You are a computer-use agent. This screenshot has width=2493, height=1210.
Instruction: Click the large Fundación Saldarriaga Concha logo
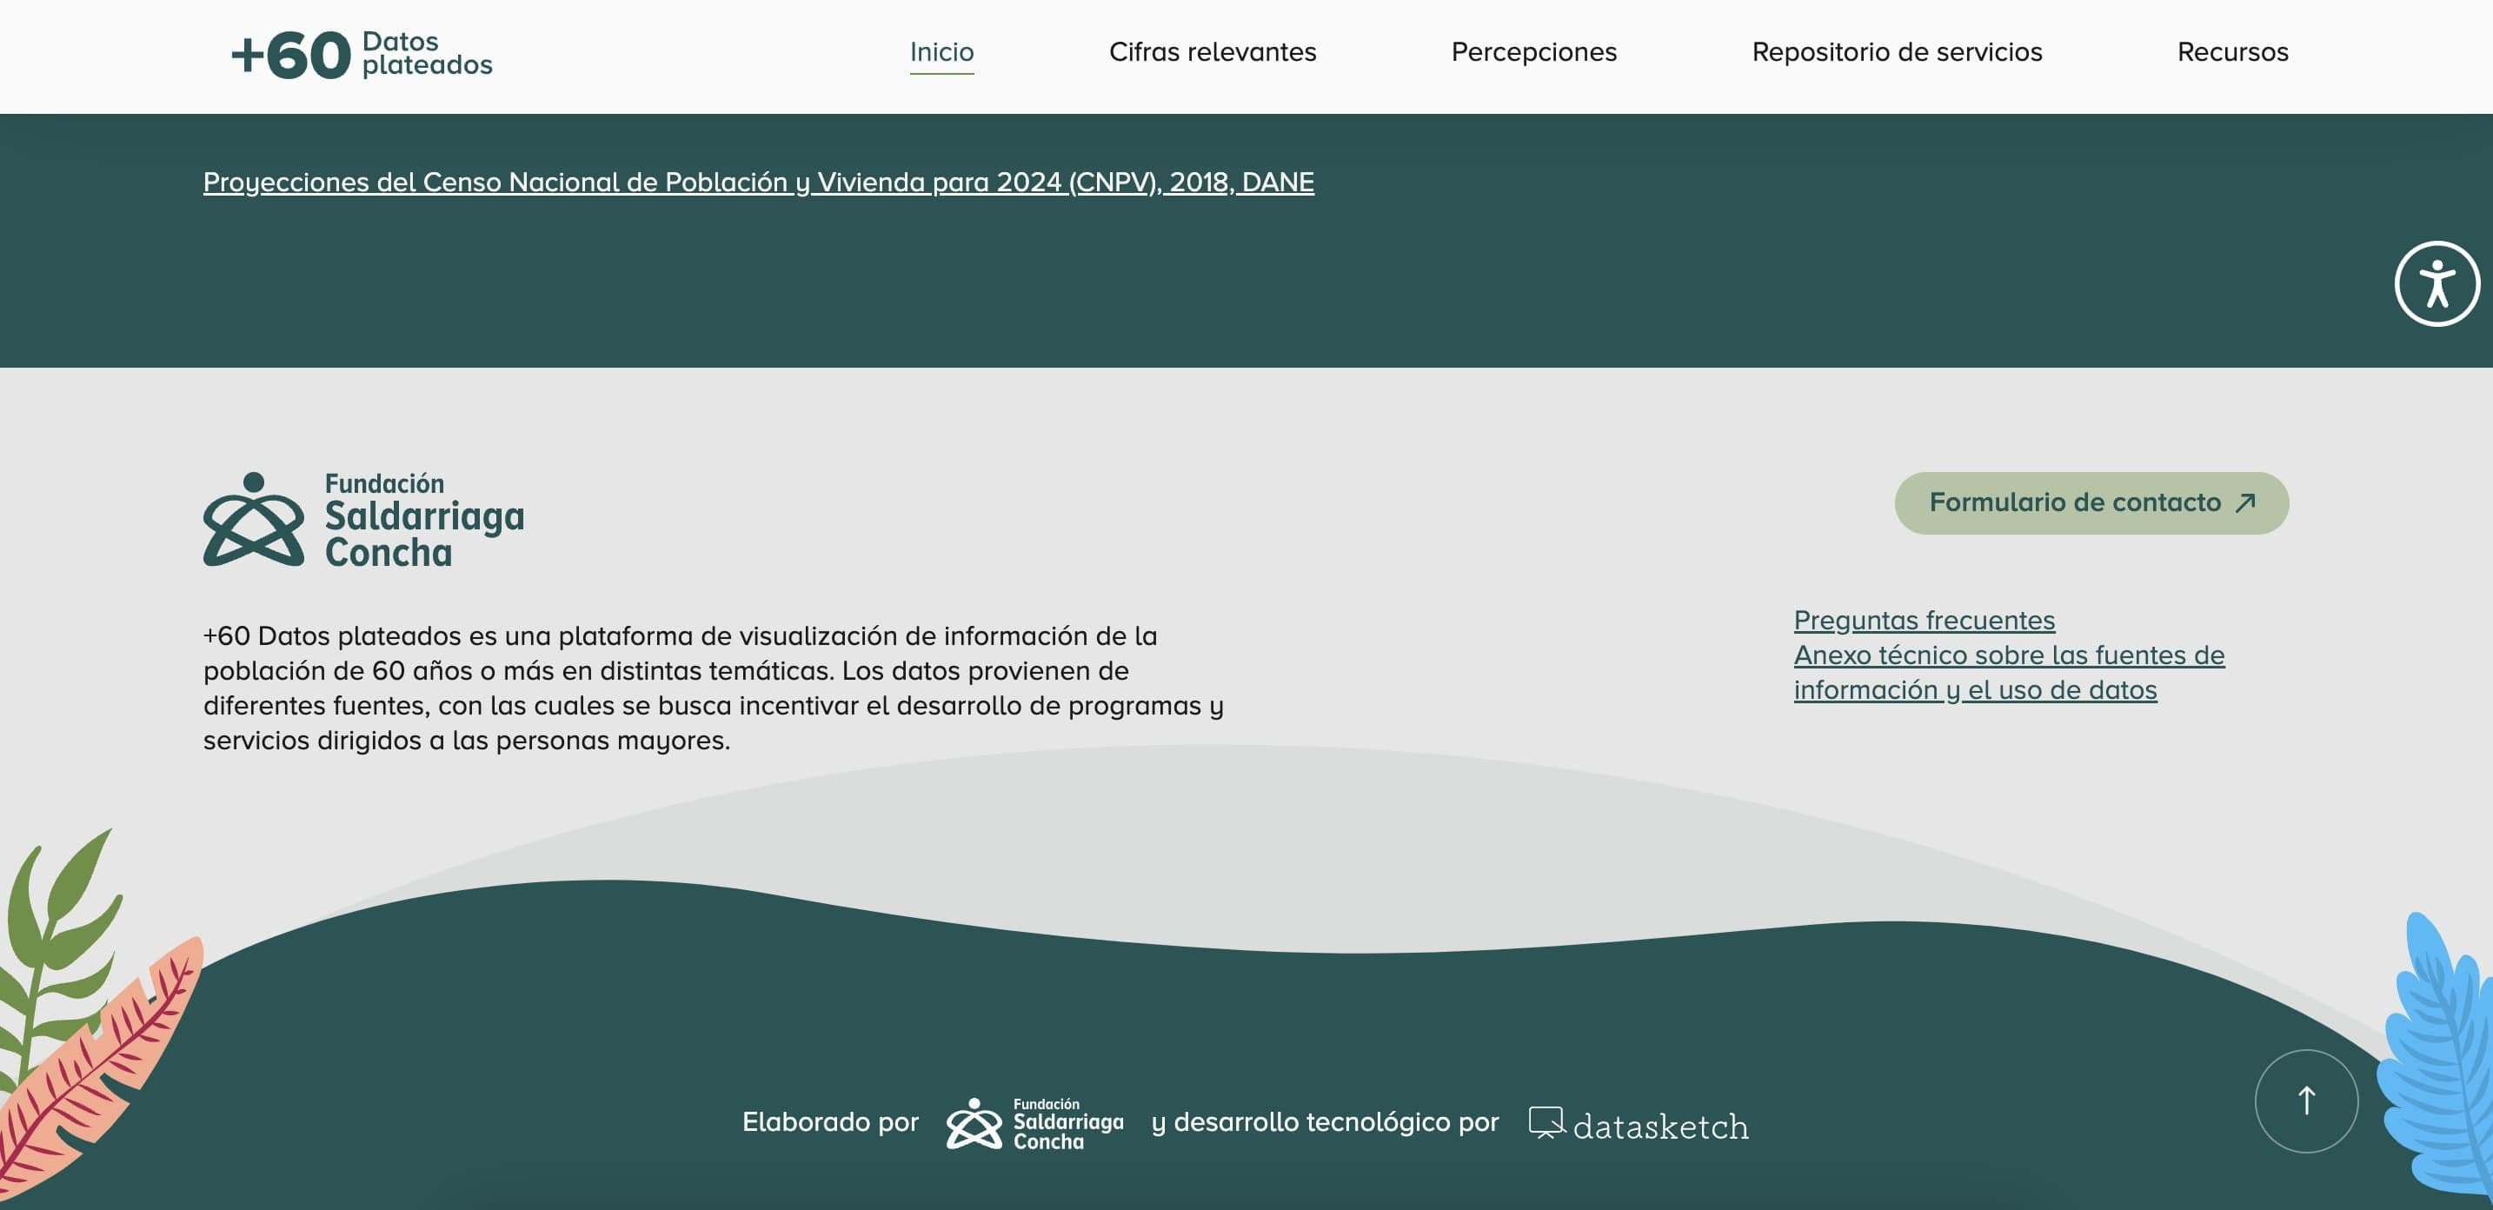[x=364, y=519]
